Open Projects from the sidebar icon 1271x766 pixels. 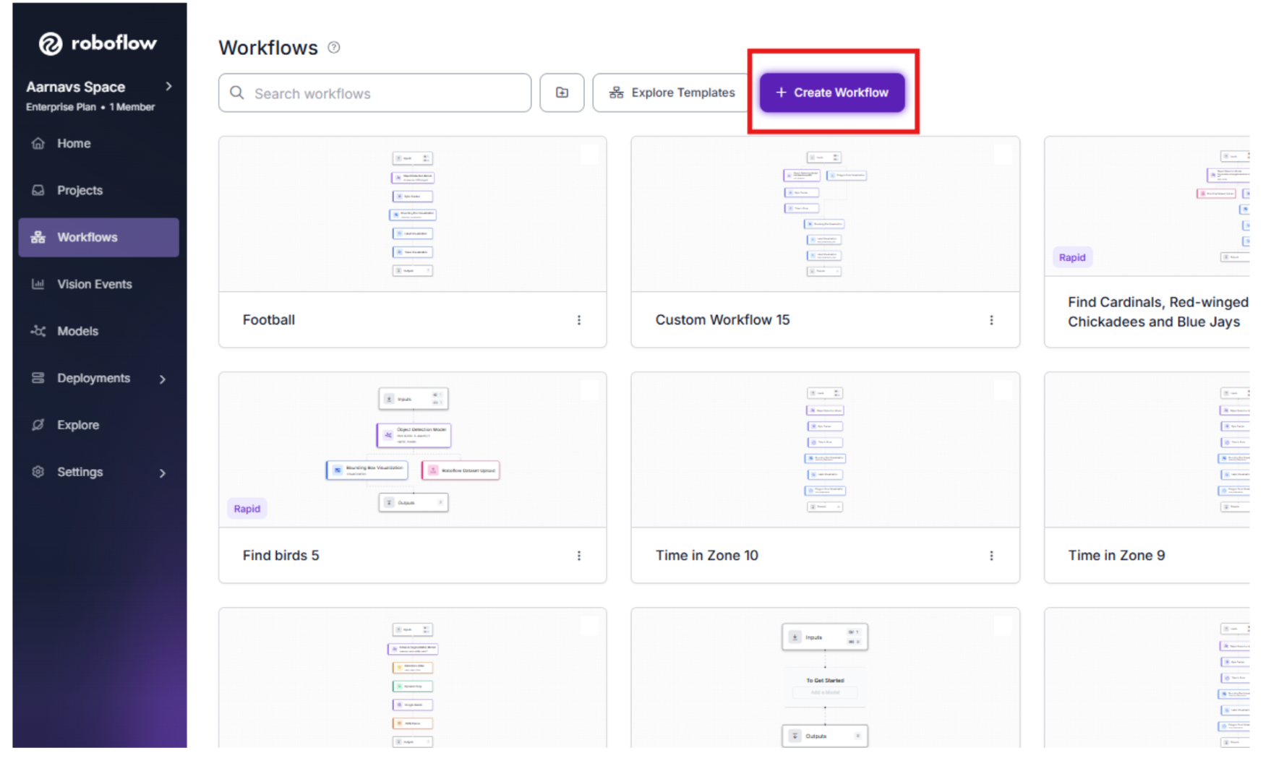point(38,190)
